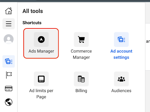Open the Ads Manager compass icon
150x112 pixels.
(x=41, y=40)
